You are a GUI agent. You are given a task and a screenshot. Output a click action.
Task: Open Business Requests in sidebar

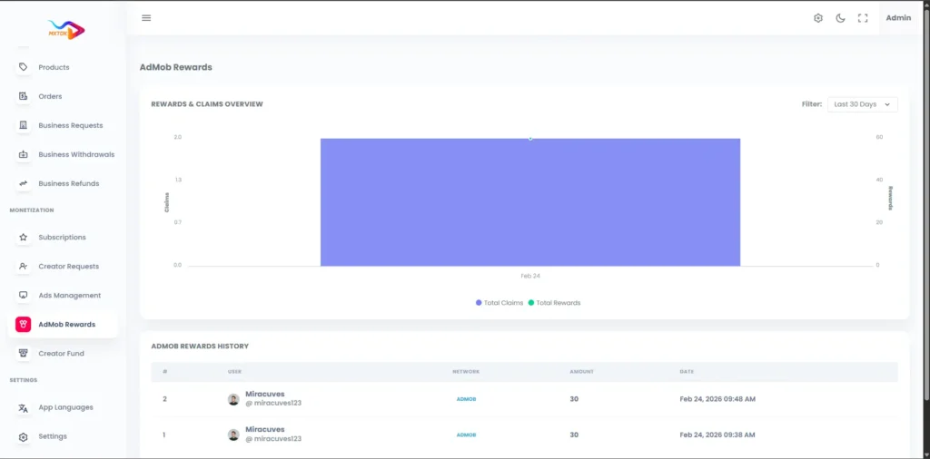[x=70, y=125]
